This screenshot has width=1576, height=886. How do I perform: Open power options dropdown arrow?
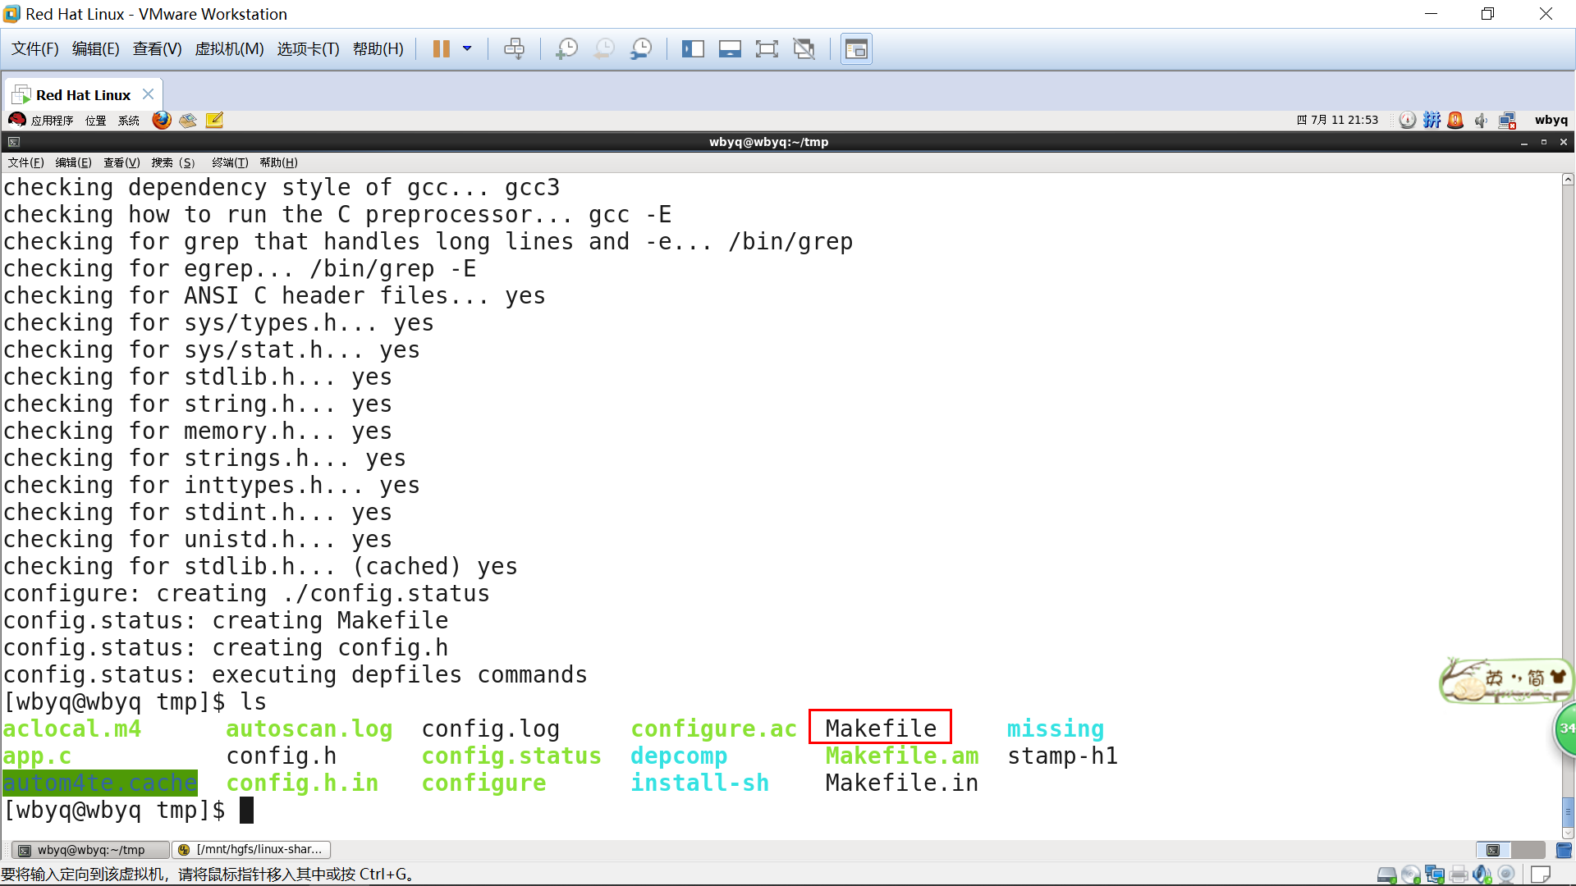pyautogui.click(x=467, y=49)
